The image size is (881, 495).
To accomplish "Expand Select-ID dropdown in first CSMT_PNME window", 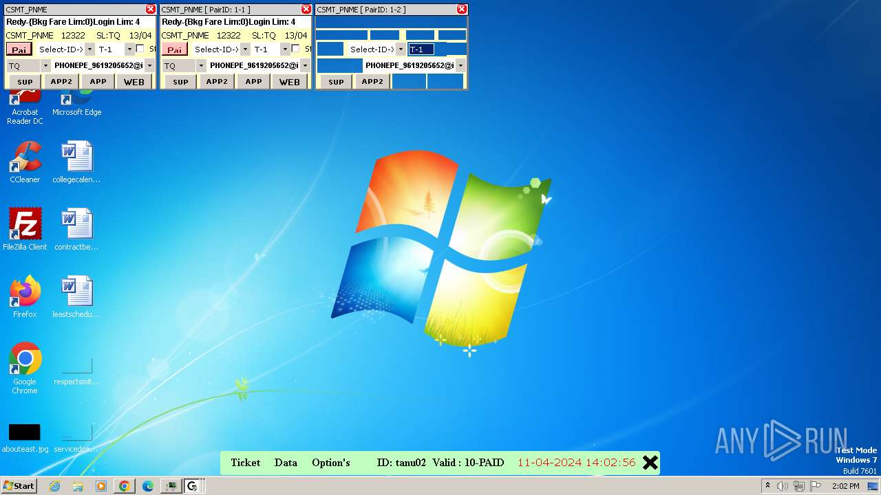I will pyautogui.click(x=89, y=49).
